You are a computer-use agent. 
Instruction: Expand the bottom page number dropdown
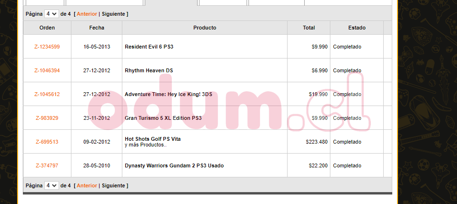51,185
